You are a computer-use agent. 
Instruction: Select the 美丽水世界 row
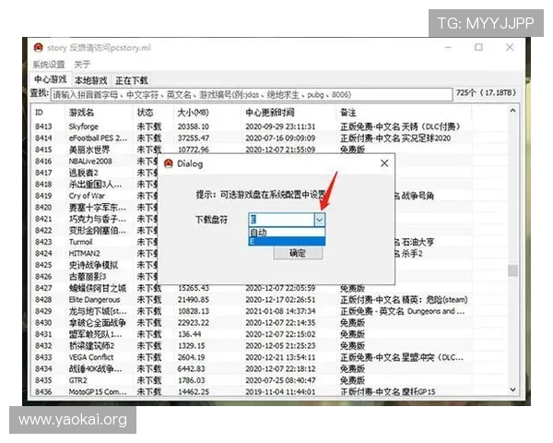(270, 150)
